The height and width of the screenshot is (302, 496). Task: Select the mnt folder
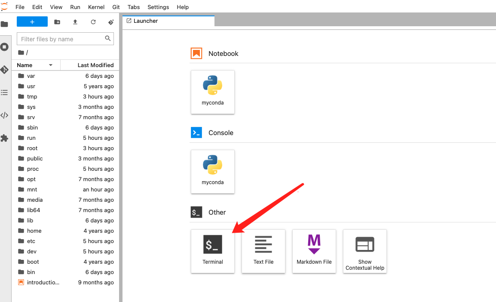point(65,189)
